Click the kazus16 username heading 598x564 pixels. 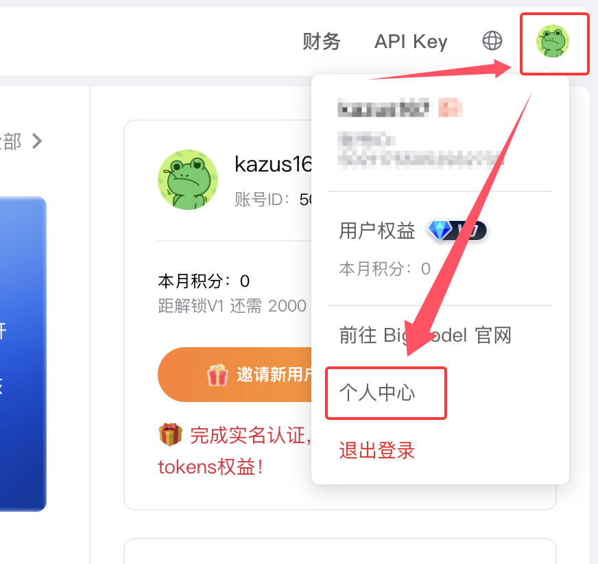coord(273,165)
